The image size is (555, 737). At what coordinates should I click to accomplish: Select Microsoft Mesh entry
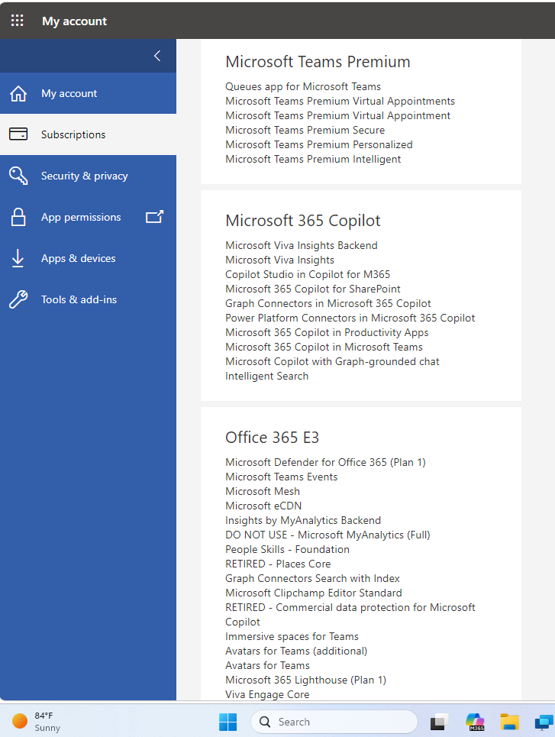[262, 492]
